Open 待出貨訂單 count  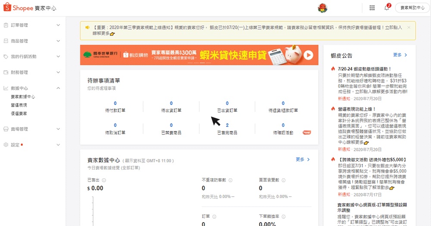[171, 103]
